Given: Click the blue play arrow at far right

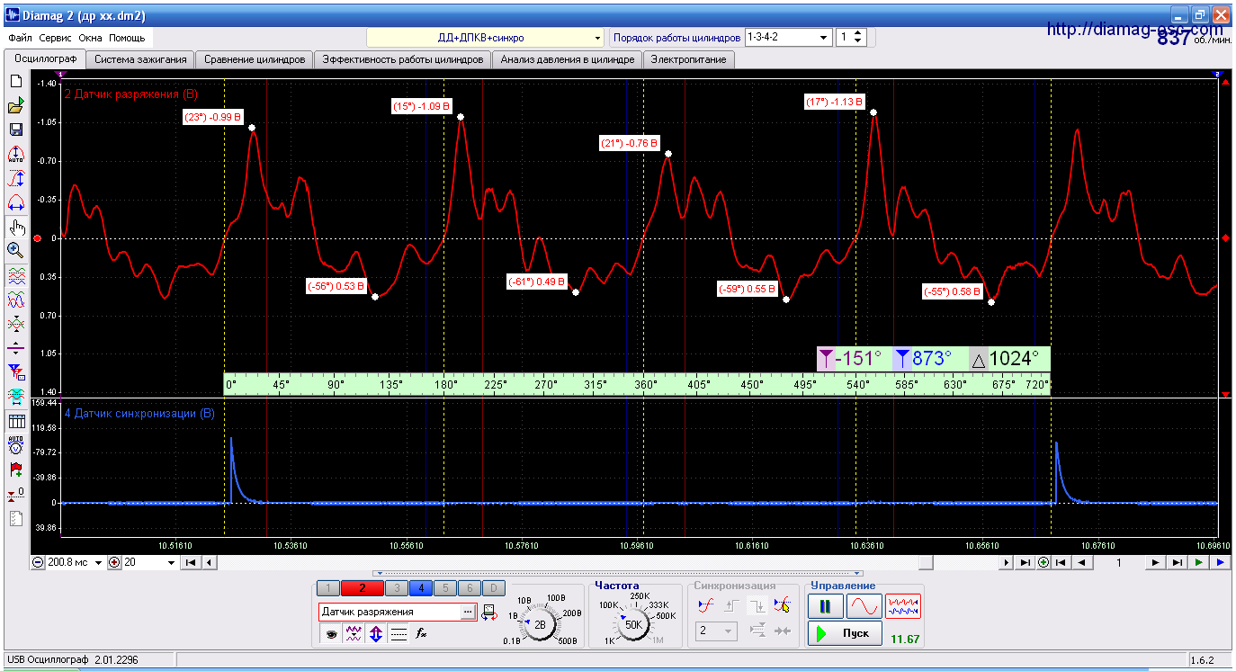Looking at the screenshot, I should [1220, 563].
